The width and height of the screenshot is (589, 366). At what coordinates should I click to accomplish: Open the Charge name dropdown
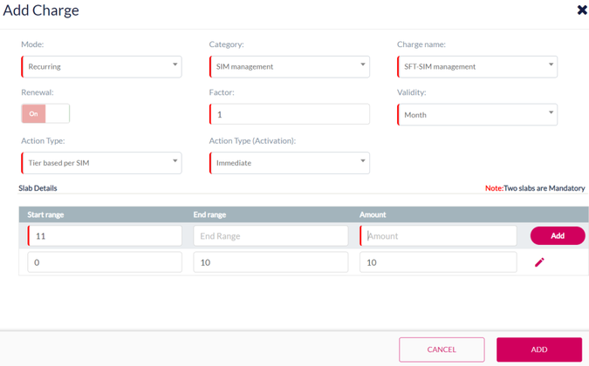(x=477, y=66)
